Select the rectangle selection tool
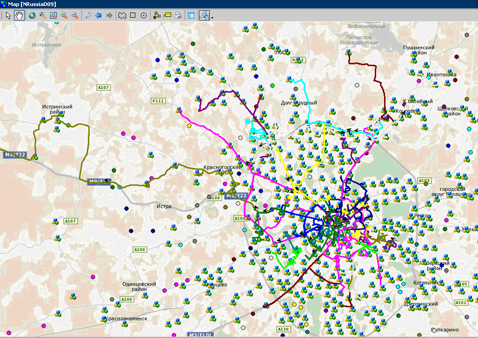 [x=133, y=15]
